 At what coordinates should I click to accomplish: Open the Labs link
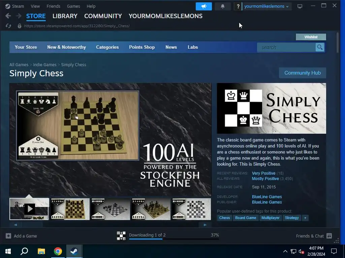193,47
